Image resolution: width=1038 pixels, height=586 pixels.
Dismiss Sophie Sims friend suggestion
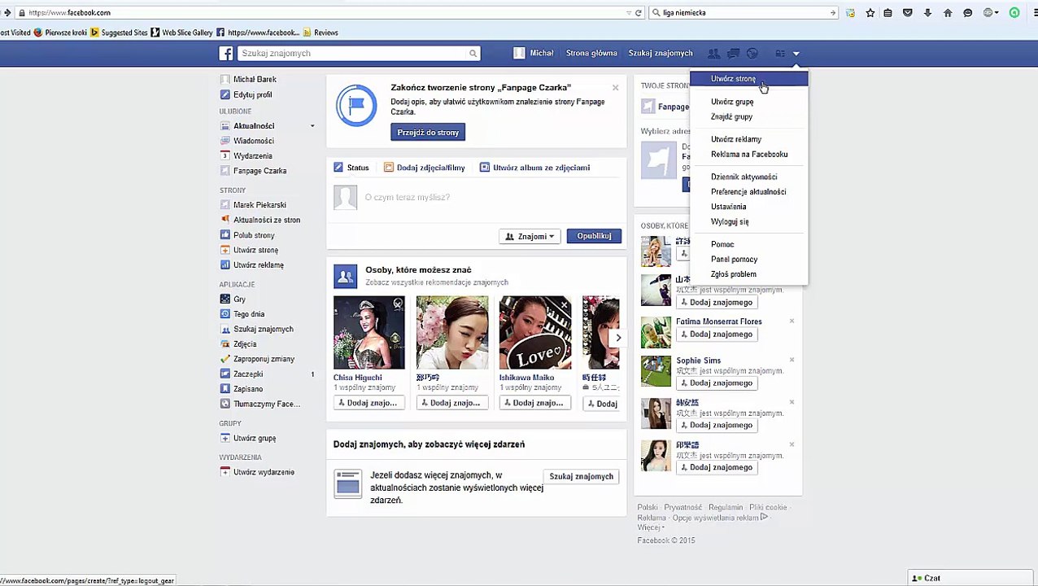(x=792, y=361)
